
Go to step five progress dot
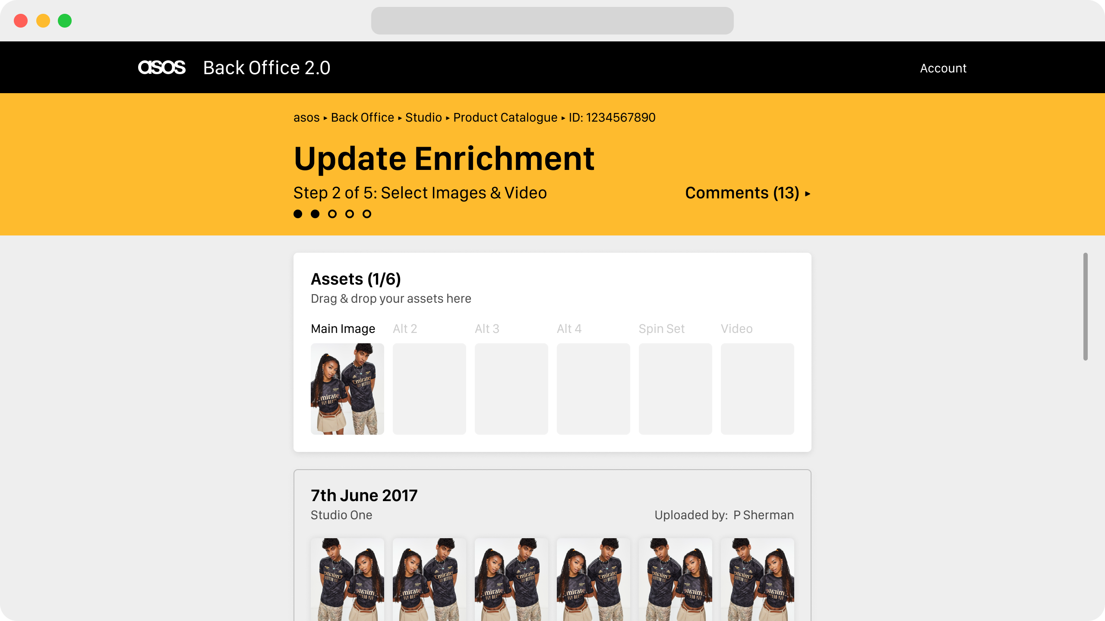(x=367, y=214)
